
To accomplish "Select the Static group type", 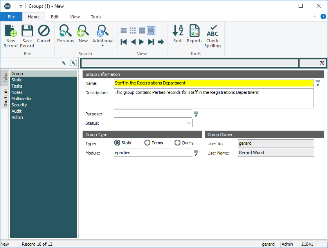I will coord(117,143).
